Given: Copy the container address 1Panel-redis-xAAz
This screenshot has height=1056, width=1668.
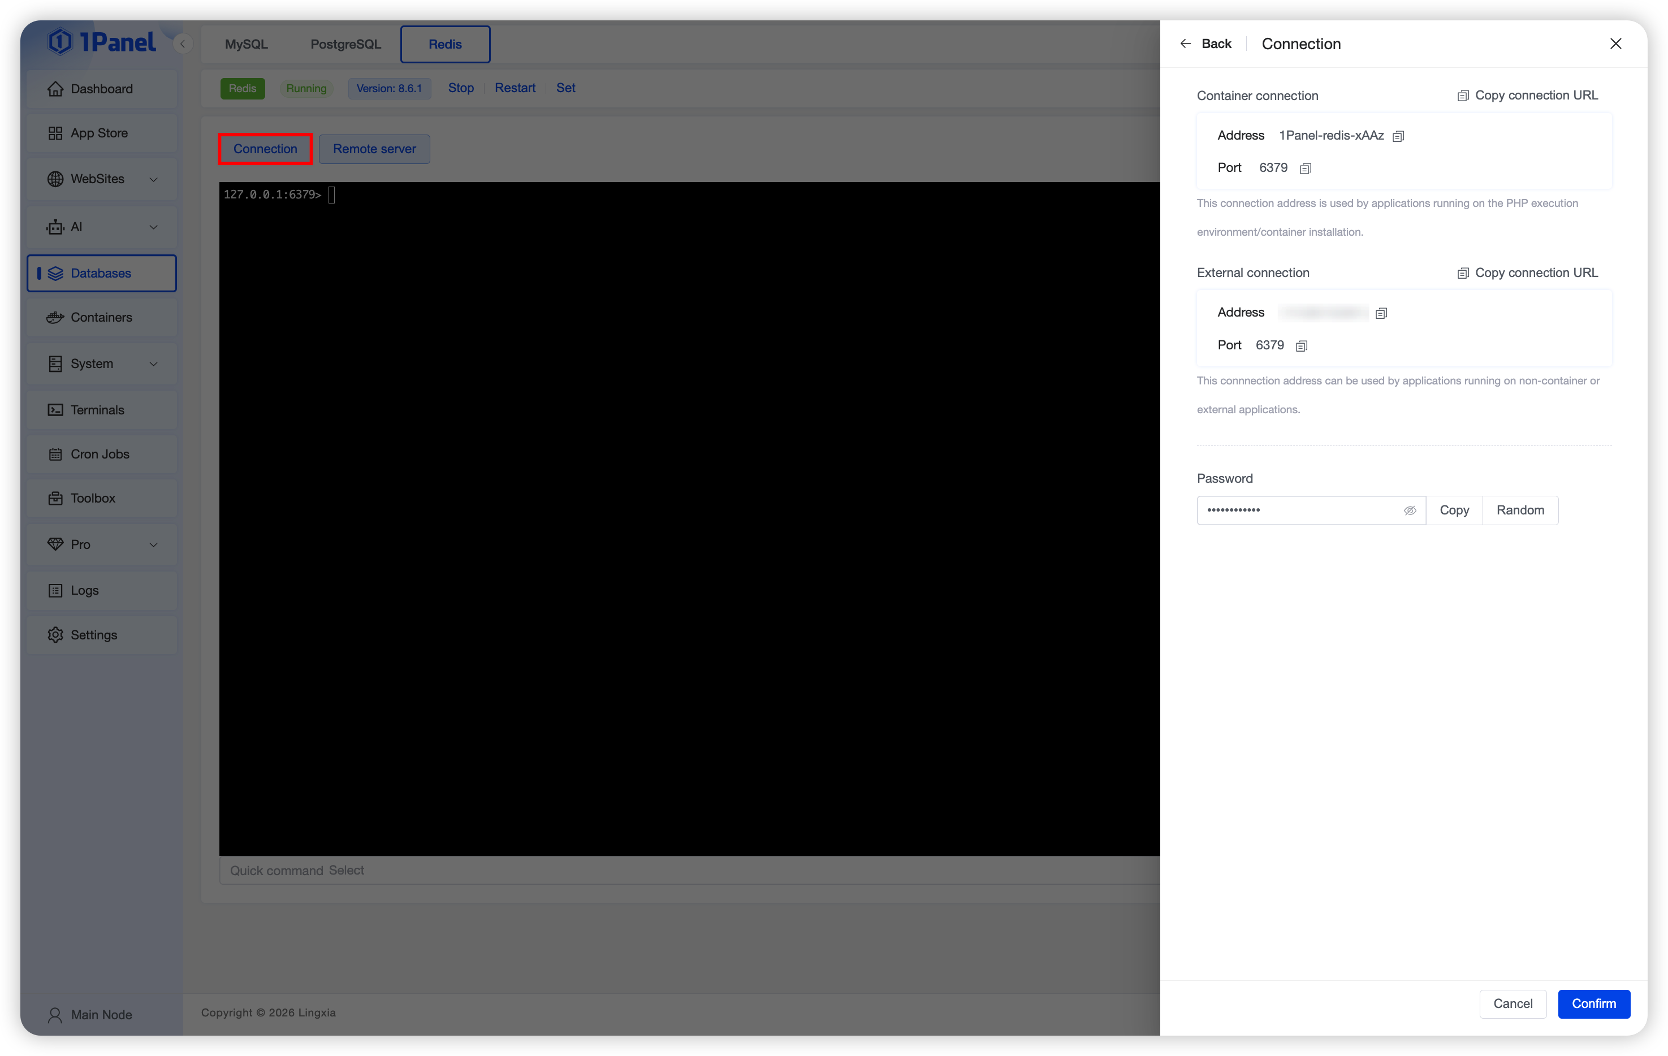Looking at the screenshot, I should (x=1398, y=136).
